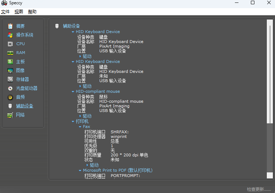Click the SHRFAX: port value
Viewport: 275px width, 193px height.
(x=120, y=132)
